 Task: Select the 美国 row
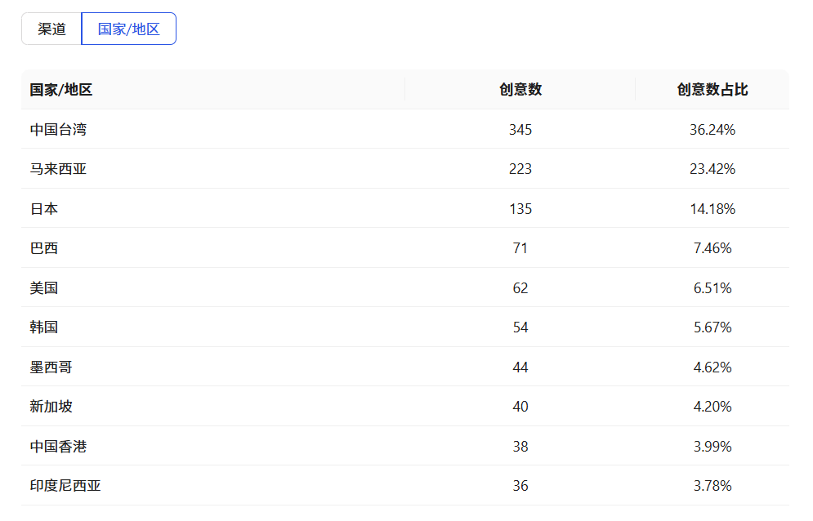tap(44, 288)
